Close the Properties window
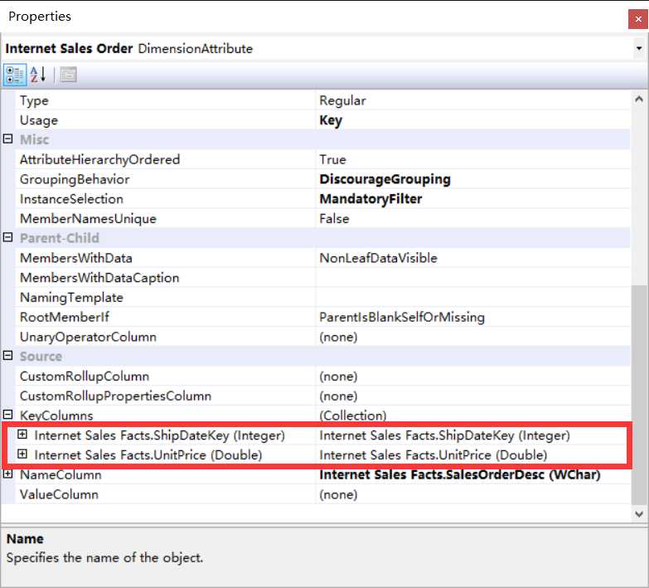This screenshot has height=588, width=649. coord(638,19)
